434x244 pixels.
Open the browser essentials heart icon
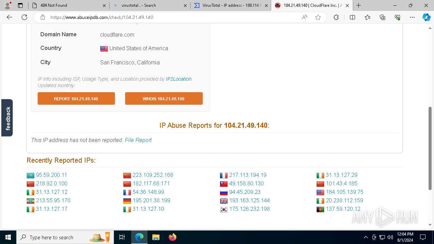[x=397, y=17]
